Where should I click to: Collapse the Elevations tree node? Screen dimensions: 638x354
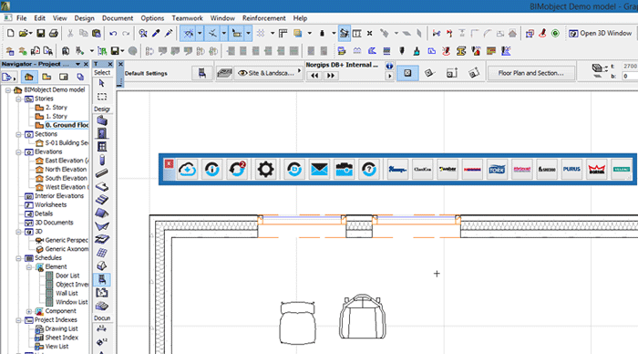pyautogui.click(x=18, y=152)
